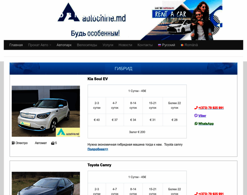Click the Kia Soul '2-3 сутки' cell
Image resolution: width=247 pixels, height=195 pixels.
97,105
